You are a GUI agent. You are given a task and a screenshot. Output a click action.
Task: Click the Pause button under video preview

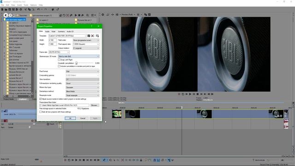click(x=194, y=94)
